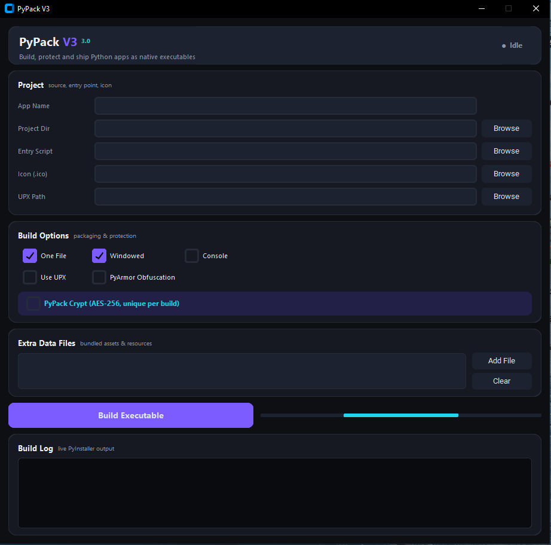Screen dimensions: 551x545
Task: Browse for the Entry Script
Action: tap(506, 151)
